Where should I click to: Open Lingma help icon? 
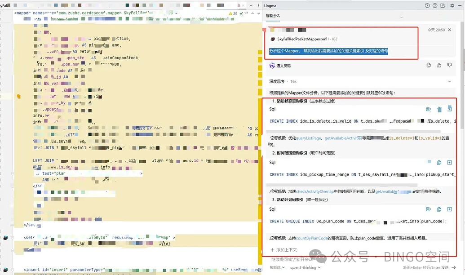(x=435, y=6)
